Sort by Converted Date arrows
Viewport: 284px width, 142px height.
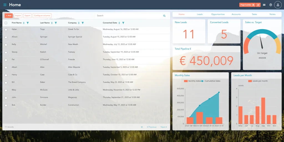[119, 23]
